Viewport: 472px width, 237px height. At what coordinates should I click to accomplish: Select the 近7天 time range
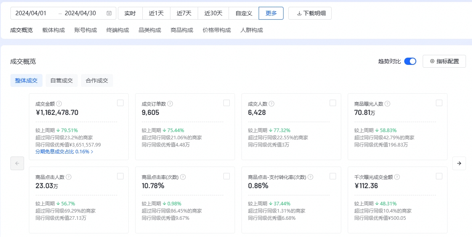coord(184,13)
